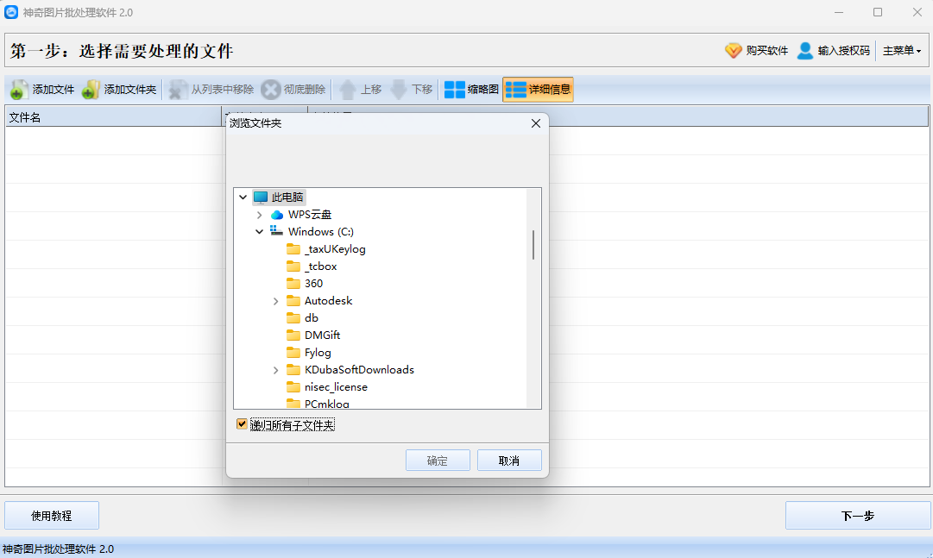Close the 浏览文件夹 dialog

pos(535,123)
